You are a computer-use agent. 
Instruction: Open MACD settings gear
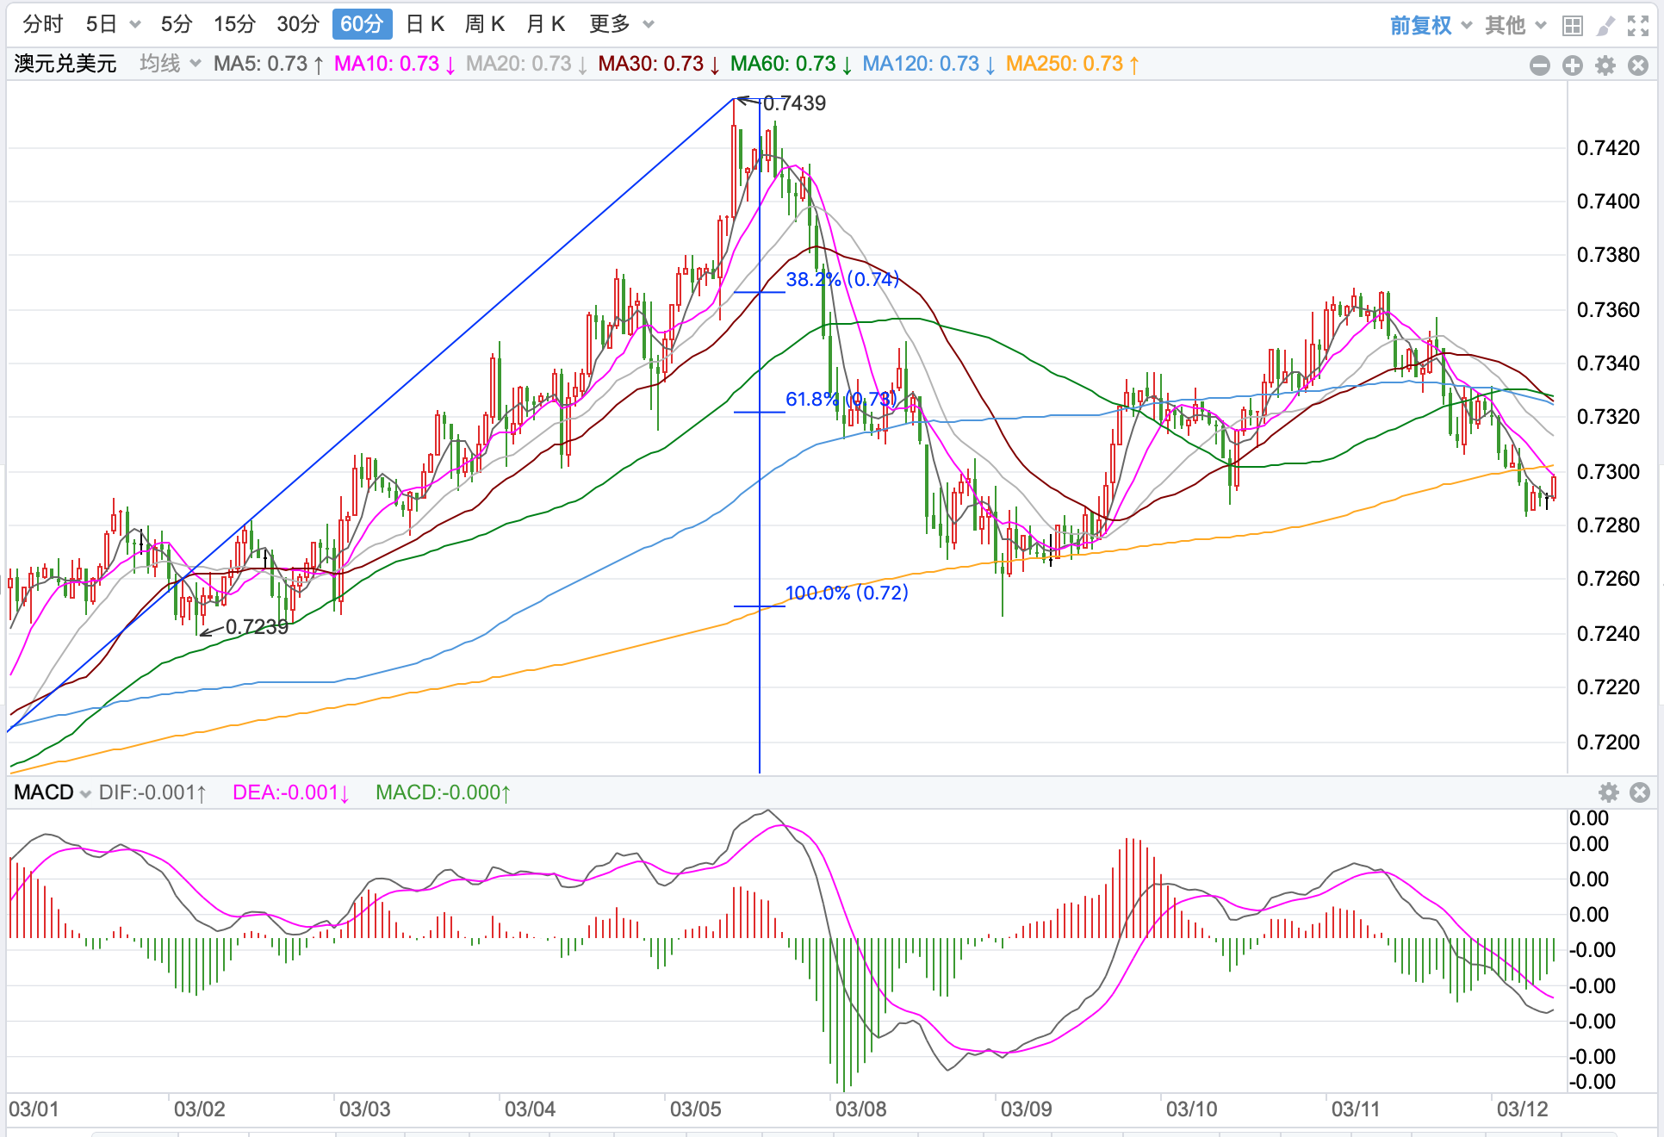(x=1608, y=792)
